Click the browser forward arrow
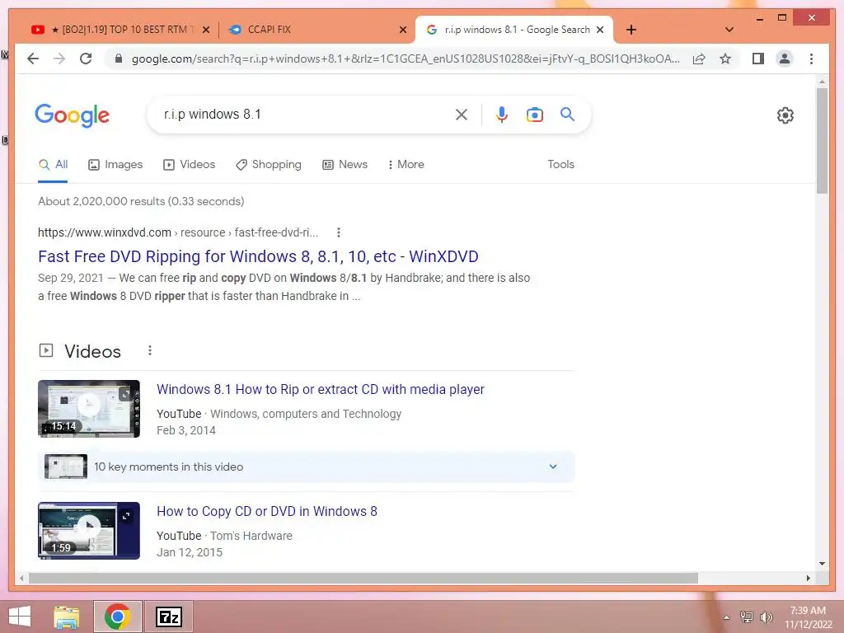Screen dimensions: 844x633 click(59, 59)
